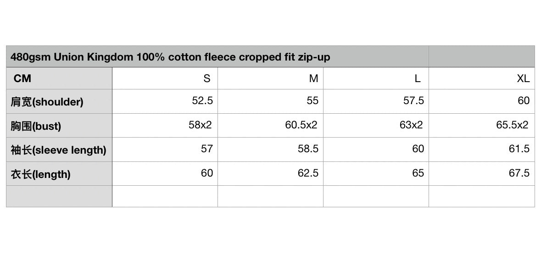Click sleeve length value 58.5

tap(308, 149)
